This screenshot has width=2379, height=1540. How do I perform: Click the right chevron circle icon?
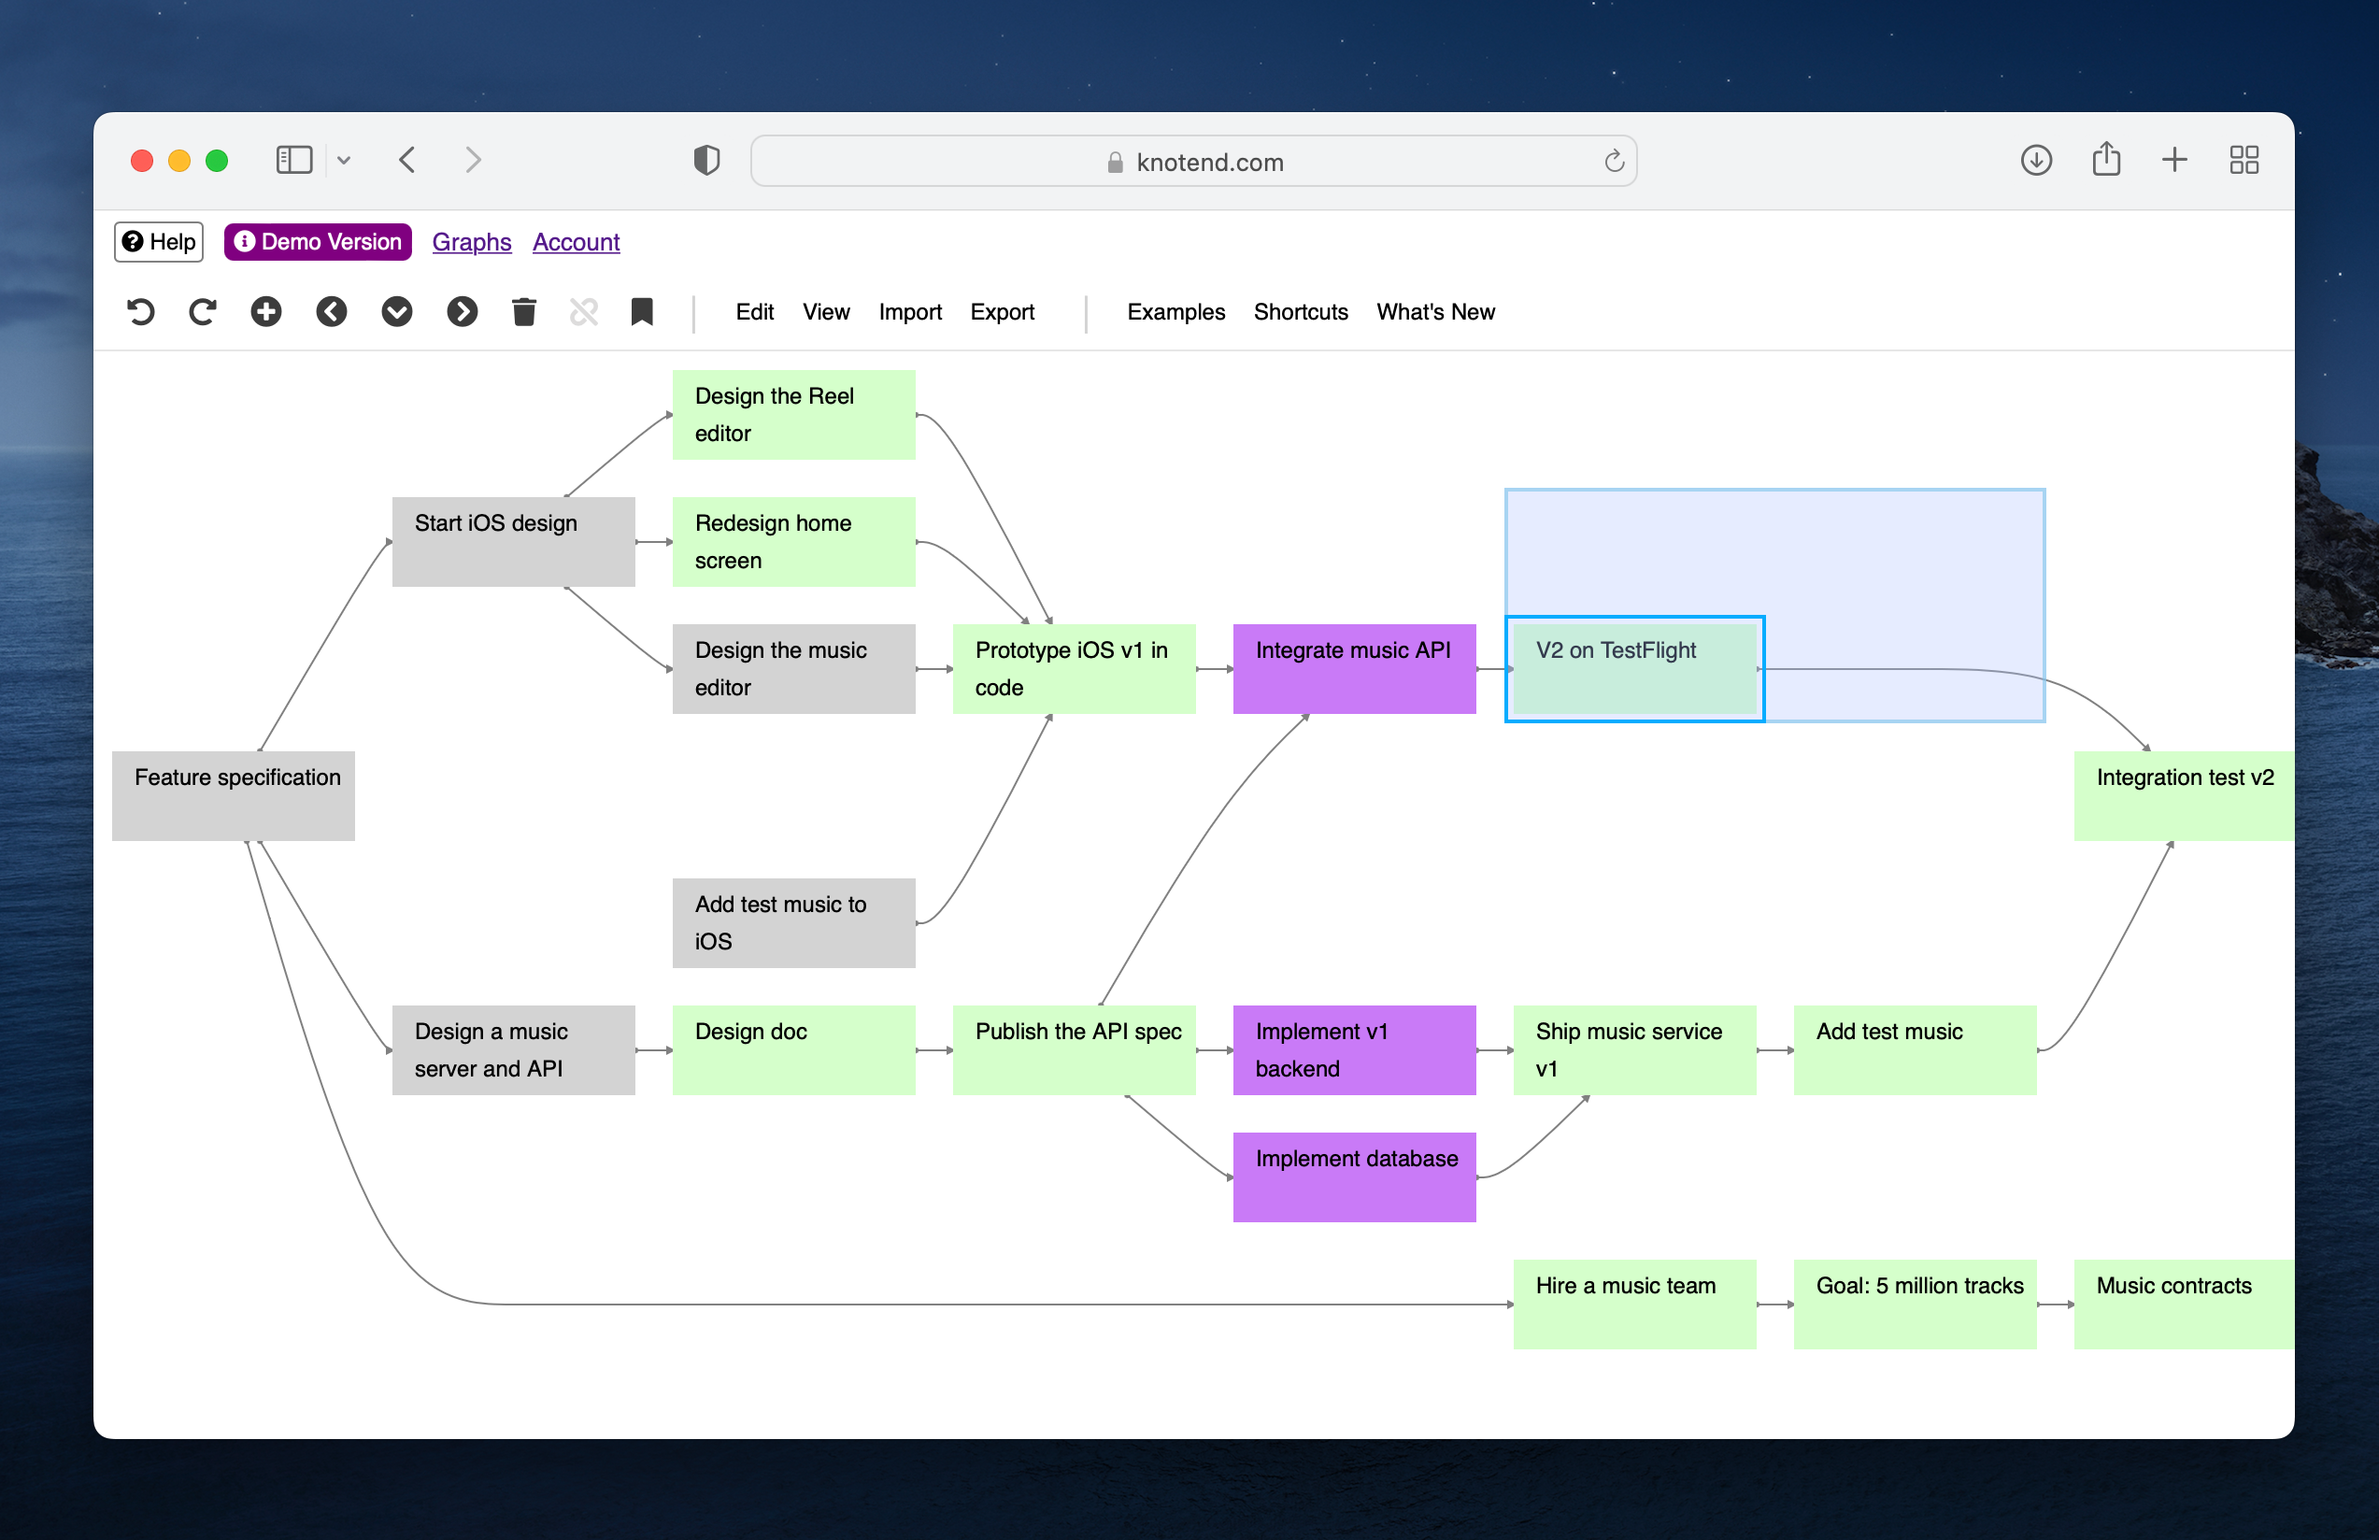(462, 312)
